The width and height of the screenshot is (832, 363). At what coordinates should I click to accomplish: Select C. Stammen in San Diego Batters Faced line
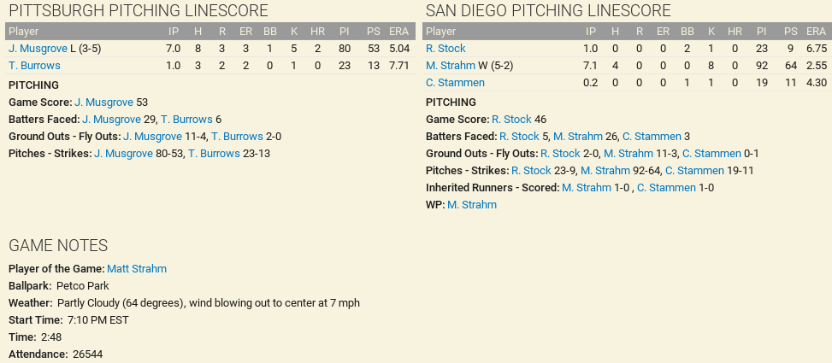tap(652, 137)
